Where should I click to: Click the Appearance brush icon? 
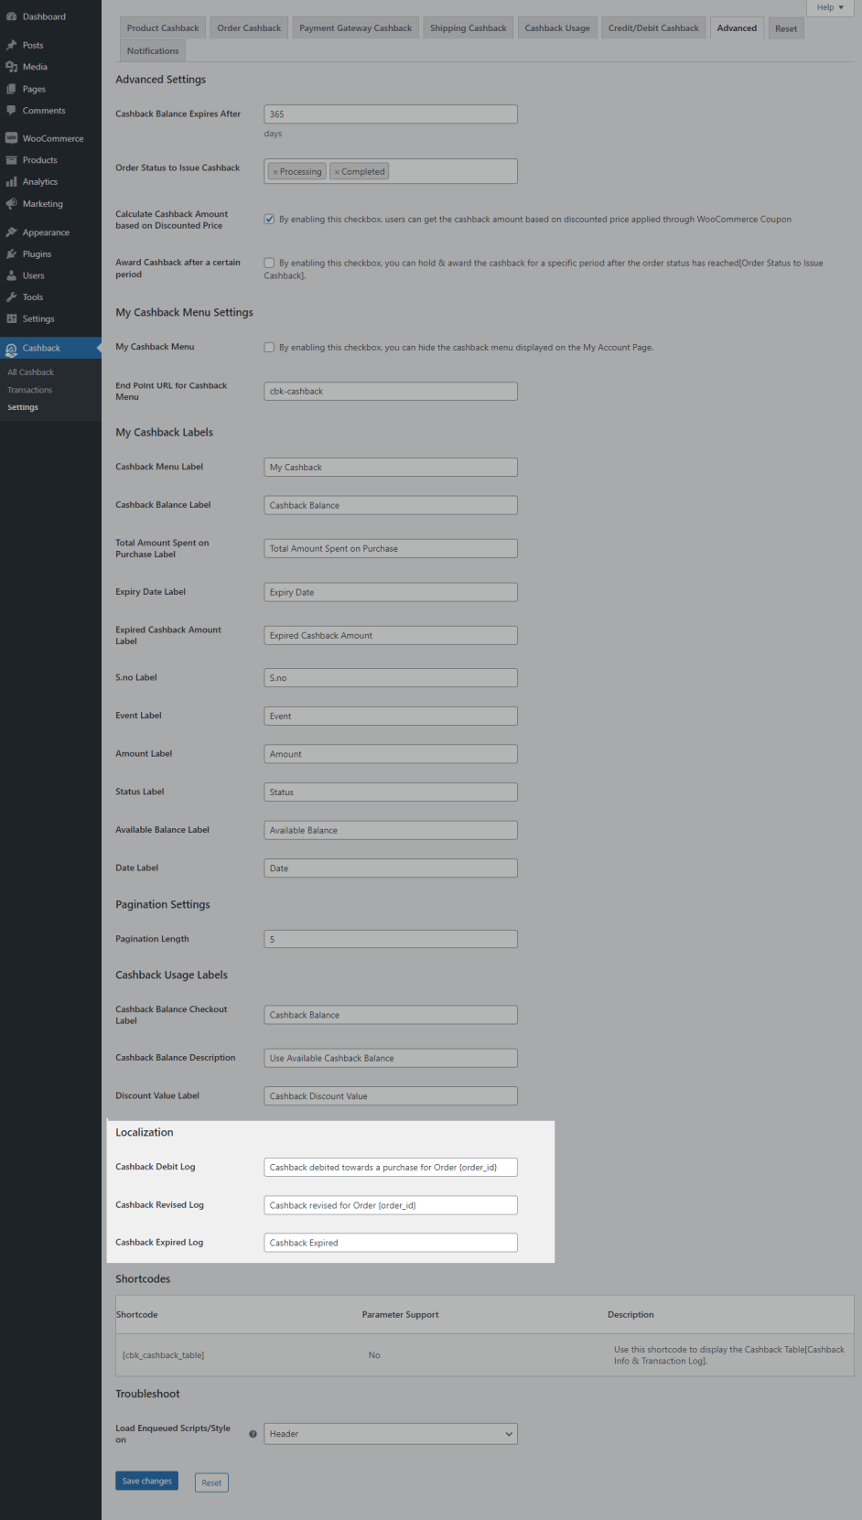12,232
